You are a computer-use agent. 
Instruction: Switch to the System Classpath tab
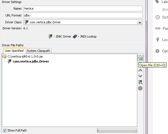click(x=38, y=51)
